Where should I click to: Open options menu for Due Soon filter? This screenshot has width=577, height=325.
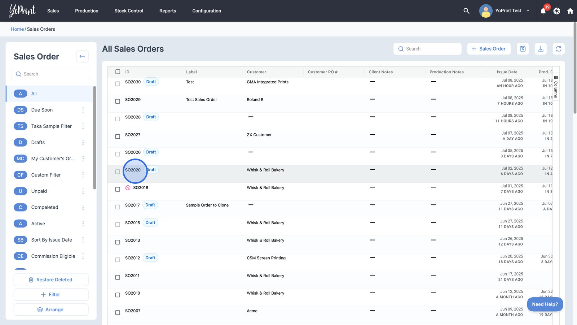point(83,110)
